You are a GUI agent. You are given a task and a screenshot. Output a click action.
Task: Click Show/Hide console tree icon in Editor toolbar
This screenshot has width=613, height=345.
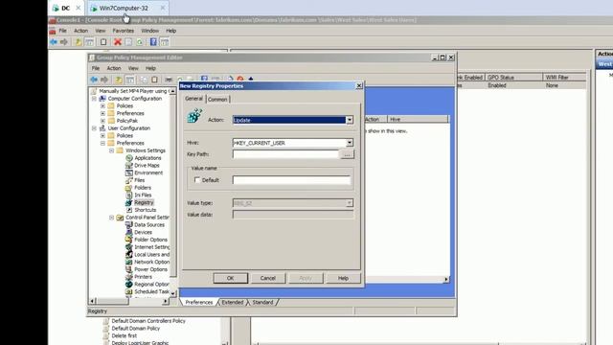point(130,80)
